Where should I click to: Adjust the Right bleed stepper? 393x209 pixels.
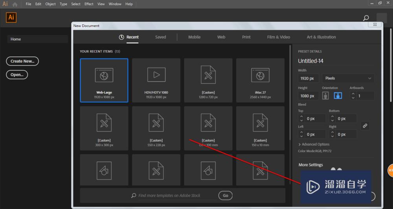pyautogui.click(x=332, y=134)
